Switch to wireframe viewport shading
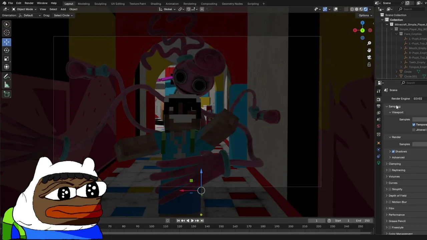The width and height of the screenshot is (427, 240). 352,9
